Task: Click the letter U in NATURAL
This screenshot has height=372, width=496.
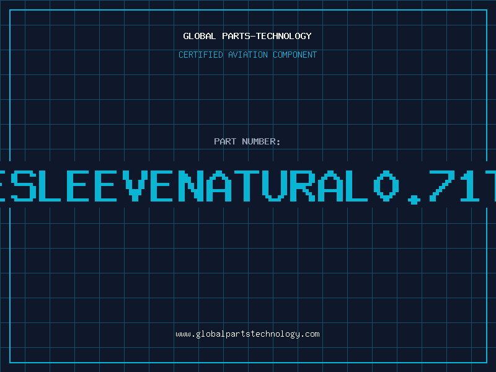Action: tap(275, 186)
